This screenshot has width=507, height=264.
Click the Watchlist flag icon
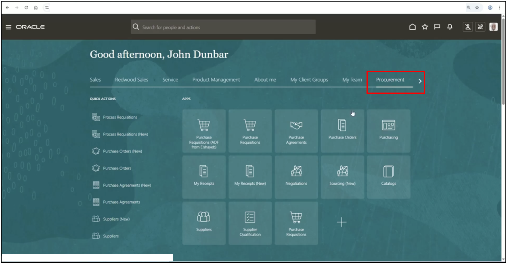(437, 27)
